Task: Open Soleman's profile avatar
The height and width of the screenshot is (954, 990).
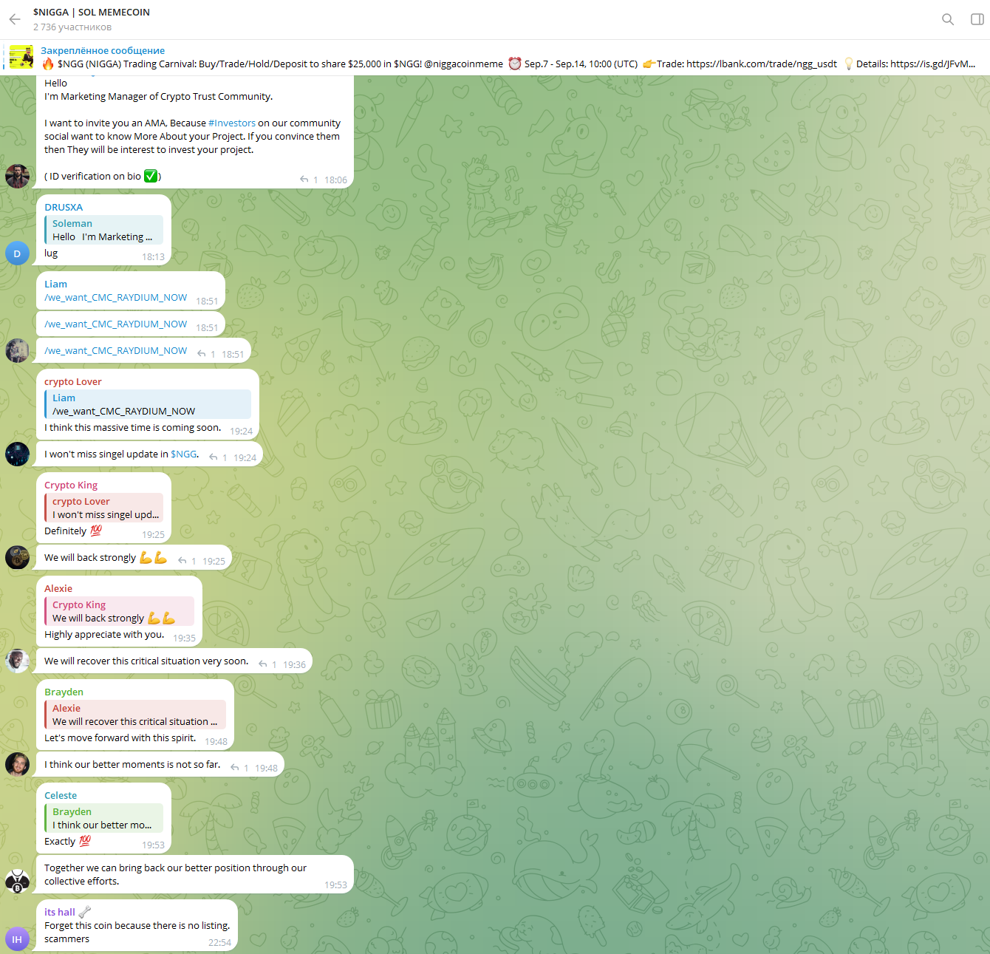Action: click(x=17, y=176)
